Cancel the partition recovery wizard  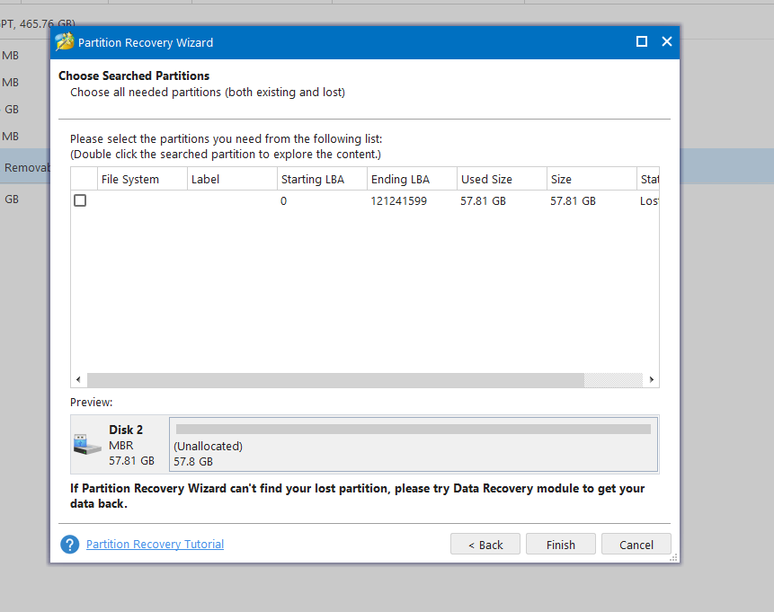(636, 545)
